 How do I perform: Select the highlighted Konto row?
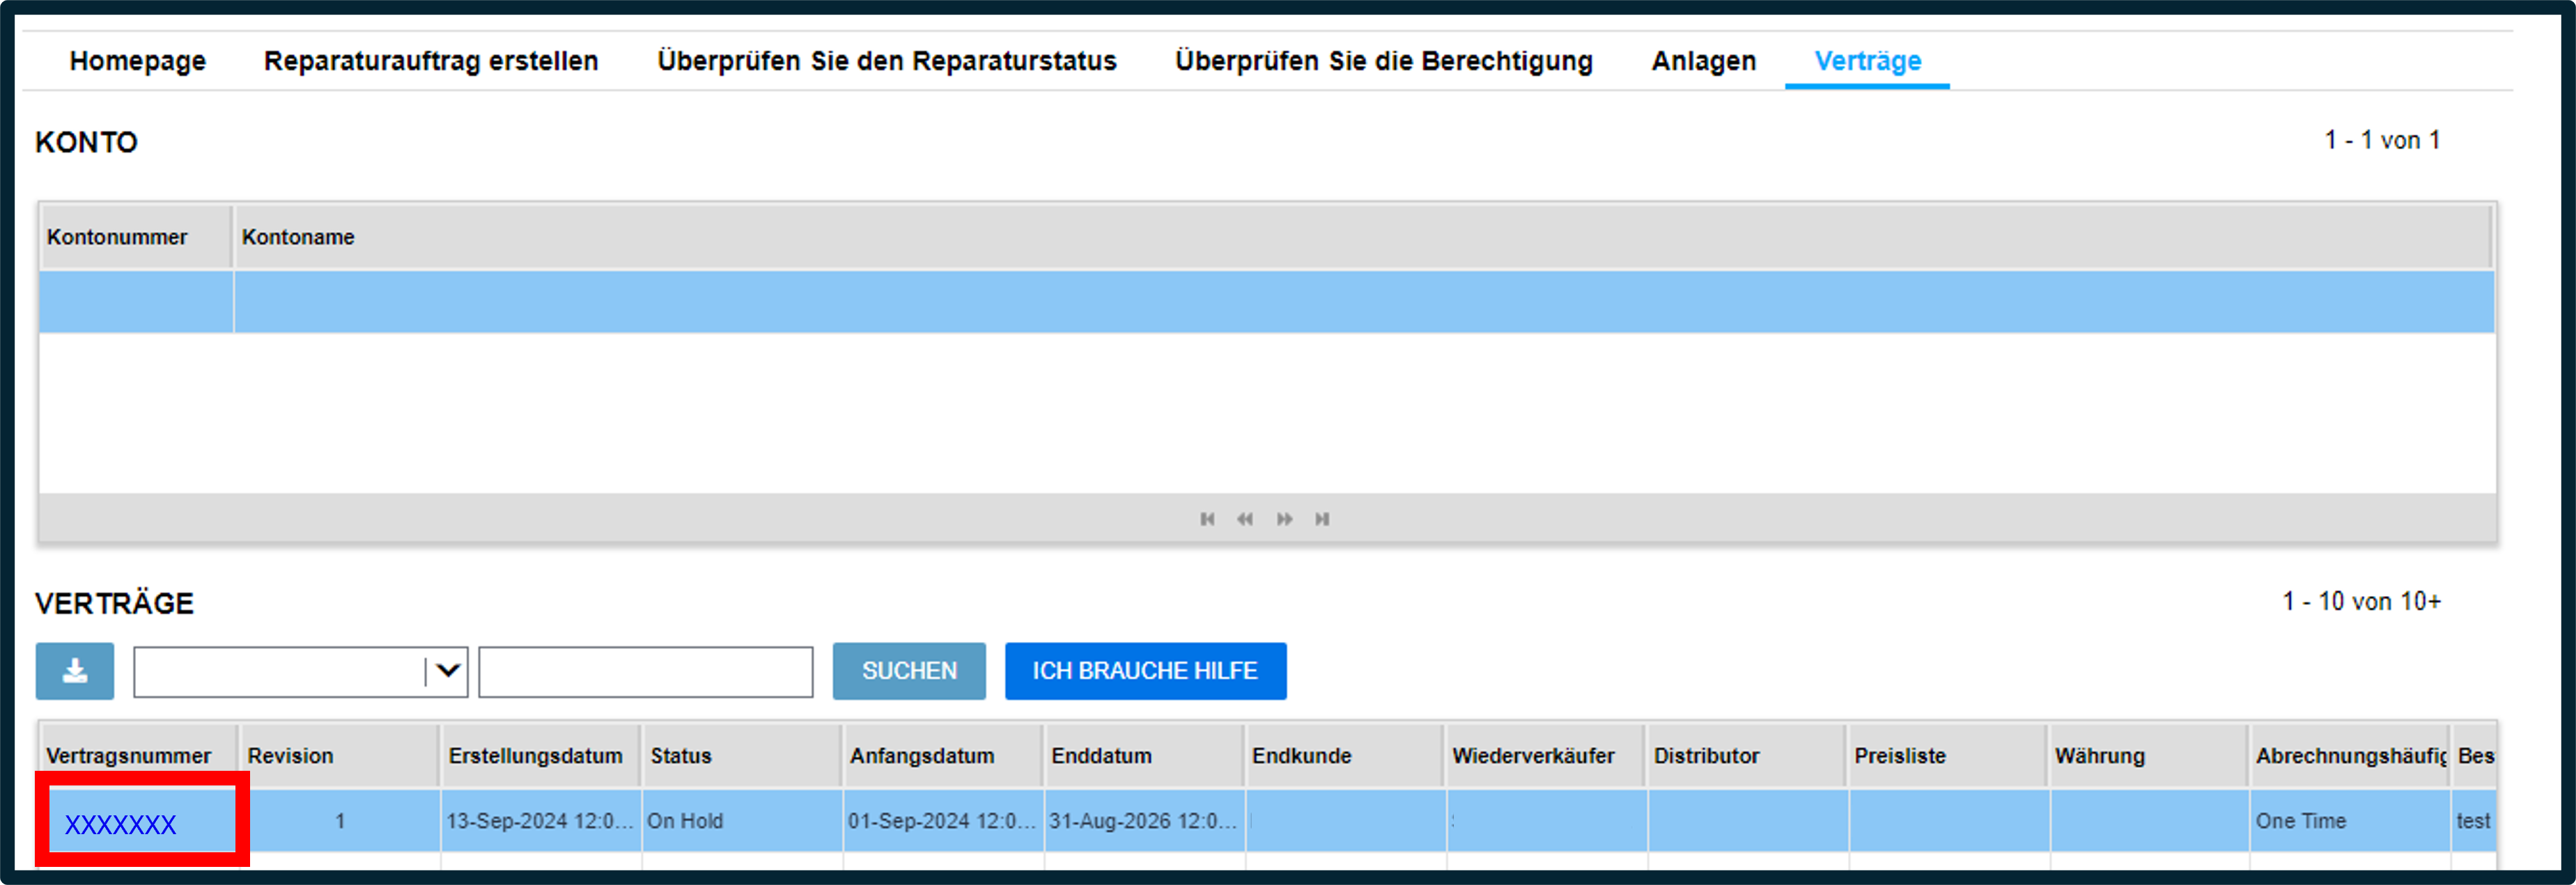tap(1267, 302)
